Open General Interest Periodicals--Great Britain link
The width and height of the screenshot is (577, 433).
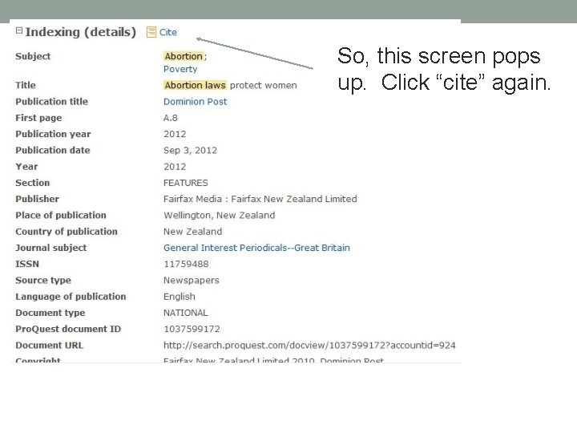[x=256, y=248]
